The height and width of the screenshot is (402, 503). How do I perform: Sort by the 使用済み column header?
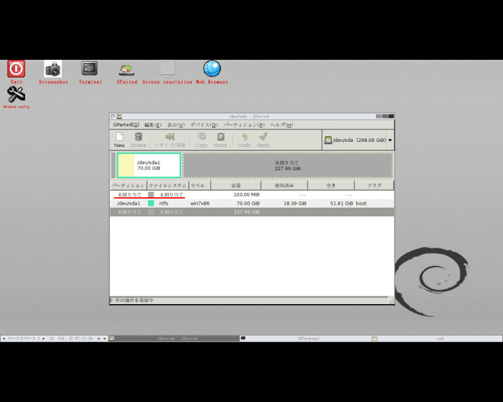pyautogui.click(x=284, y=186)
